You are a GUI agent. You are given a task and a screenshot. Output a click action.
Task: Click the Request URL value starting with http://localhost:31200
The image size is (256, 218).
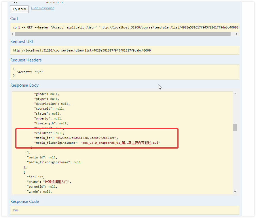82,50
